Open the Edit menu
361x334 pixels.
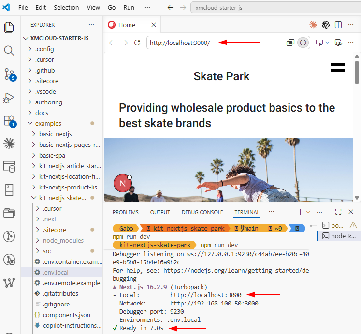[41, 8]
